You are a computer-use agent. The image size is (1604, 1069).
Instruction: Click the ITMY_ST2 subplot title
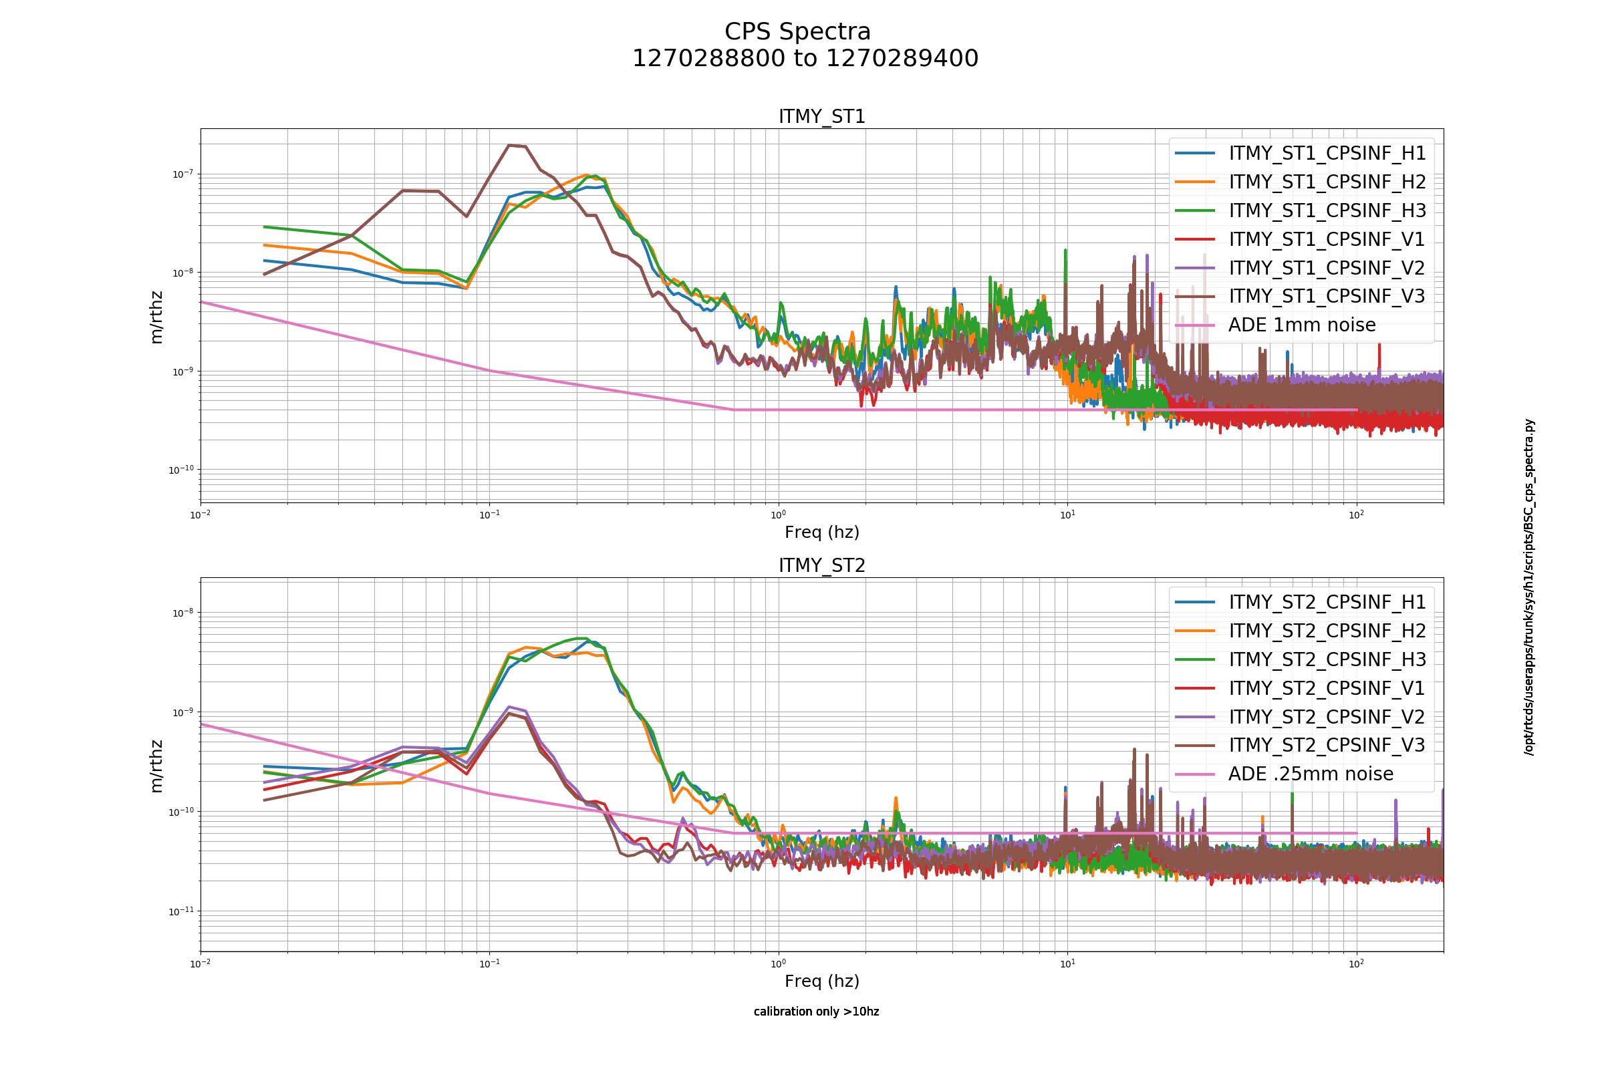[x=822, y=565]
